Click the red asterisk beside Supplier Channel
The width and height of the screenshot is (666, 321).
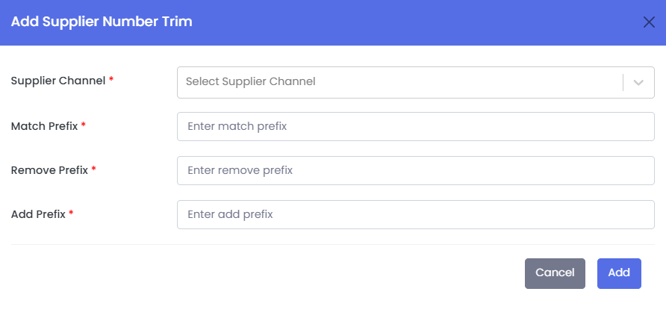click(x=111, y=80)
